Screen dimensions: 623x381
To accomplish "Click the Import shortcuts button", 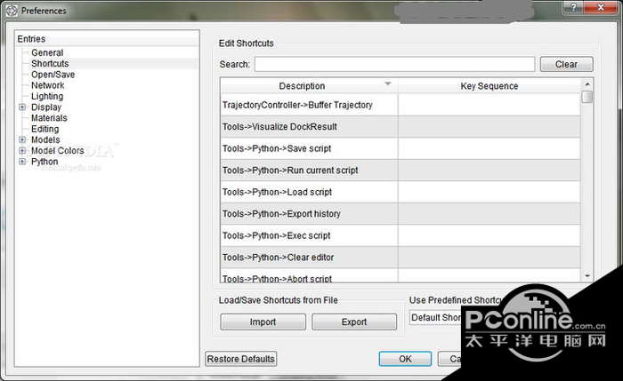I will pyautogui.click(x=263, y=321).
